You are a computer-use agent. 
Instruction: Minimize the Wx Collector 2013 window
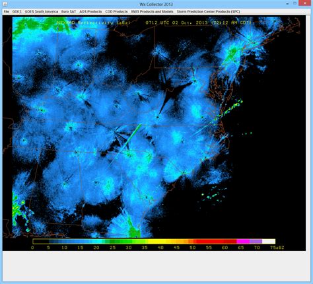click(287, 3)
